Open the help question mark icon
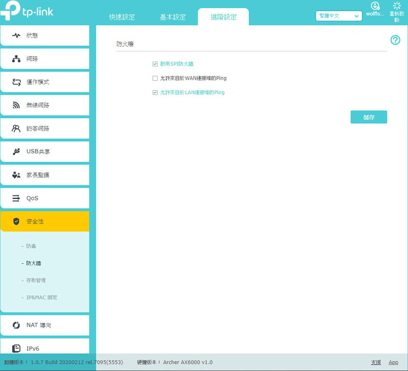The width and height of the screenshot is (408, 371). [x=395, y=40]
